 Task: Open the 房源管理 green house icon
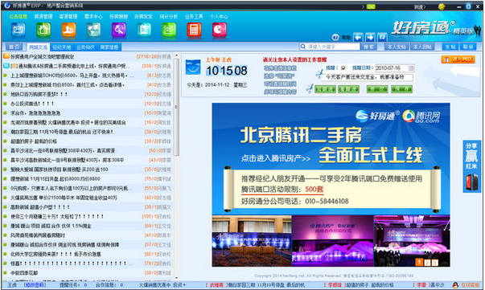coord(43,30)
